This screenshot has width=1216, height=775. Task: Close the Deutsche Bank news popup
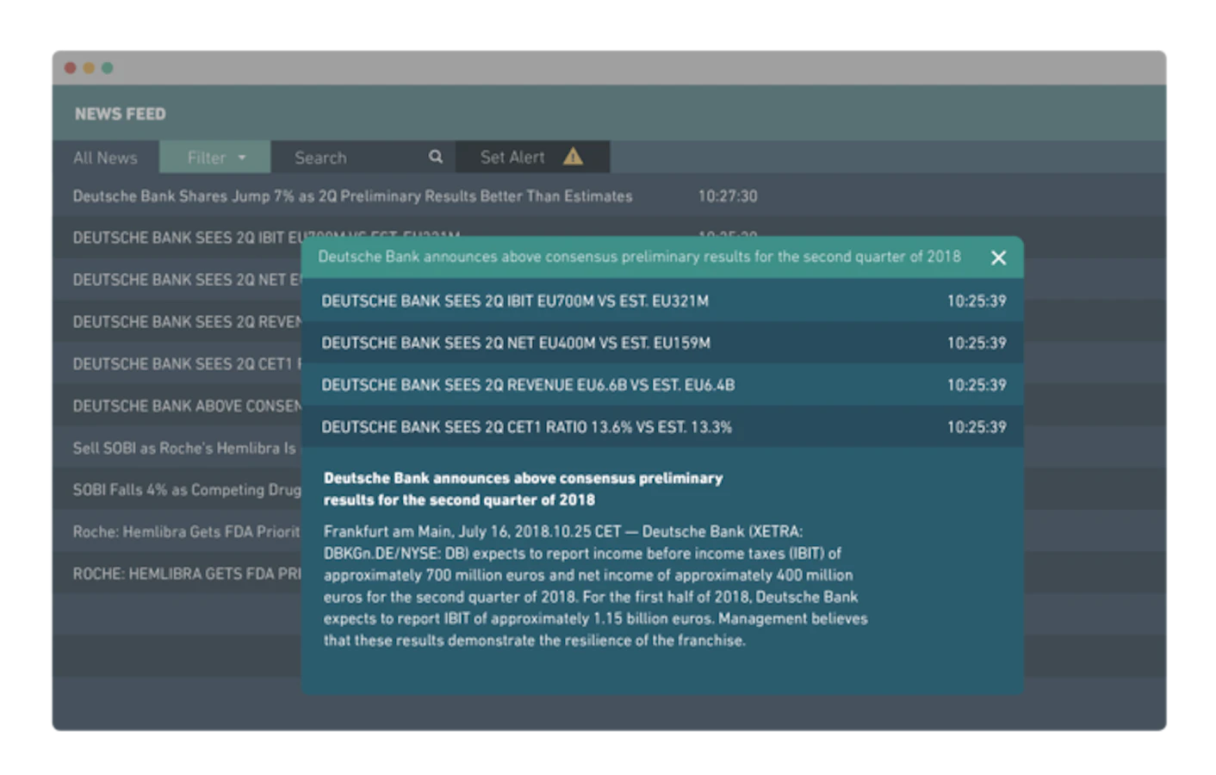point(998,257)
